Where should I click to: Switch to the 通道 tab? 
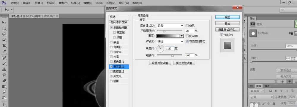(267, 86)
